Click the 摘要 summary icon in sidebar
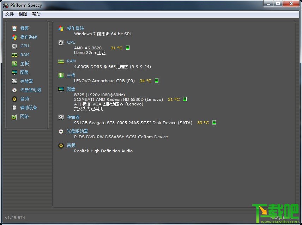 point(14,29)
